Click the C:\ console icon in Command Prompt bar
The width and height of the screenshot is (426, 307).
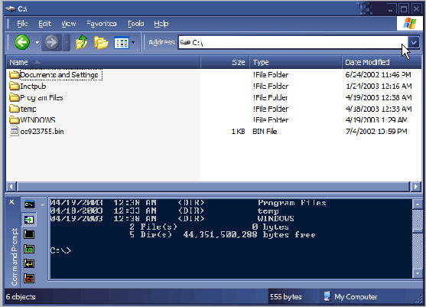tap(29, 204)
